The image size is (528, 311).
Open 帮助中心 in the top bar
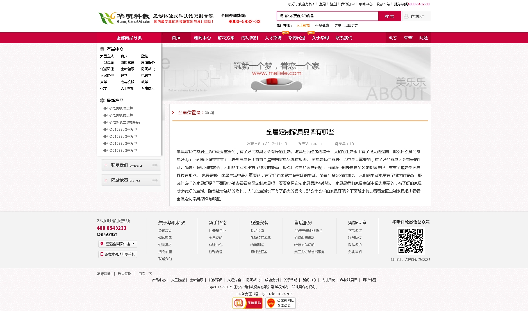tap(366, 4)
